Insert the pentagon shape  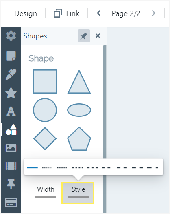pos(79,139)
